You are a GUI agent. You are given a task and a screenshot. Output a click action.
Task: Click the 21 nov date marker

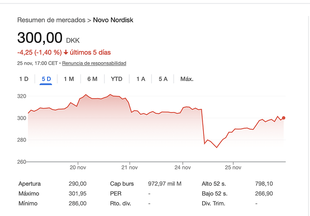129,168
